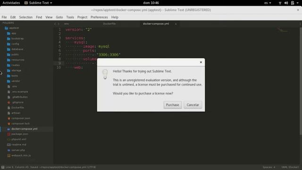Screen dimensions: 302x170
Task: Click the server.php file icon
Action: [x=9, y=150]
